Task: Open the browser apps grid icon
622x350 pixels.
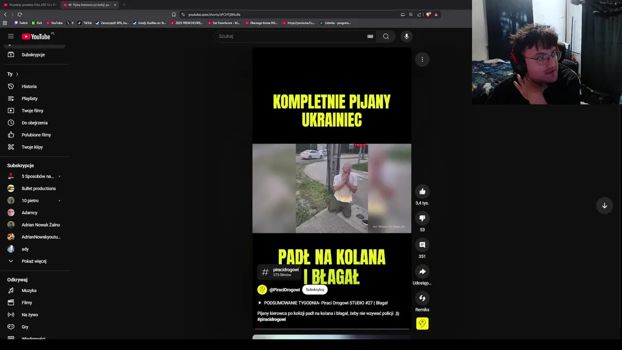Action: (5, 23)
